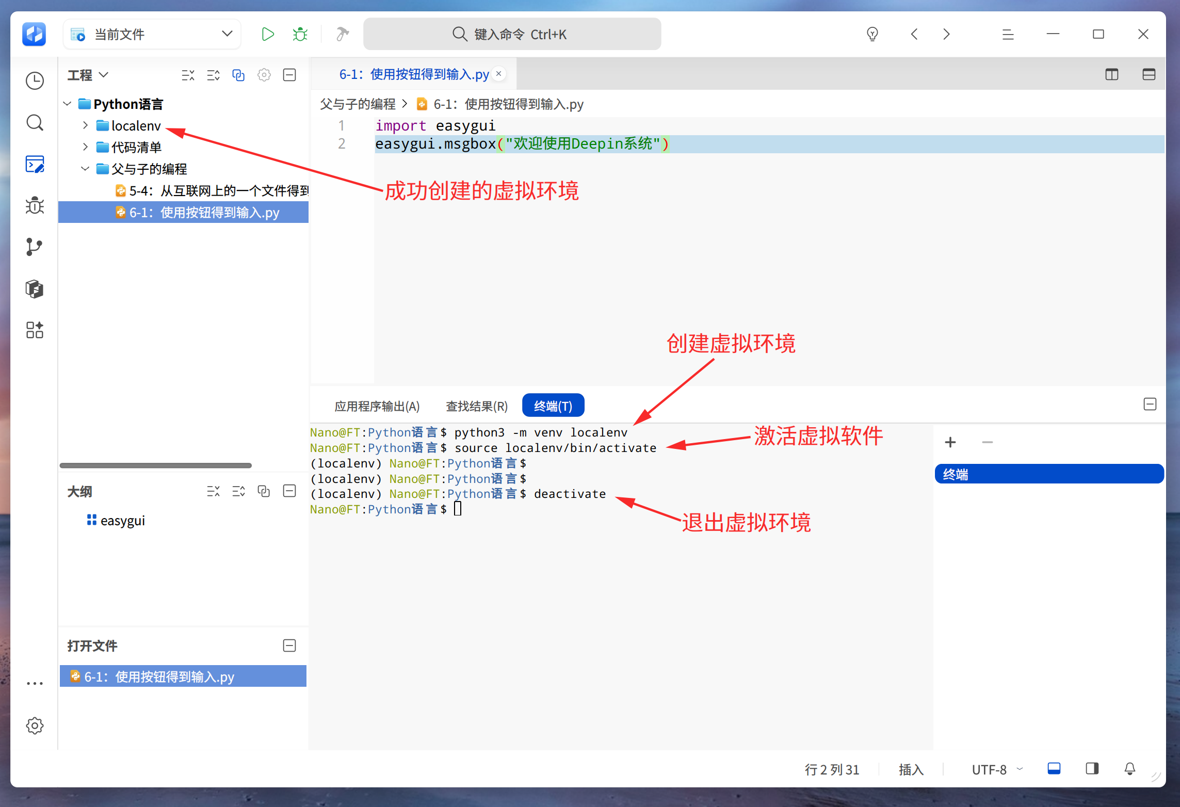Open the 当前文件 run configuration dropdown

pos(152,35)
